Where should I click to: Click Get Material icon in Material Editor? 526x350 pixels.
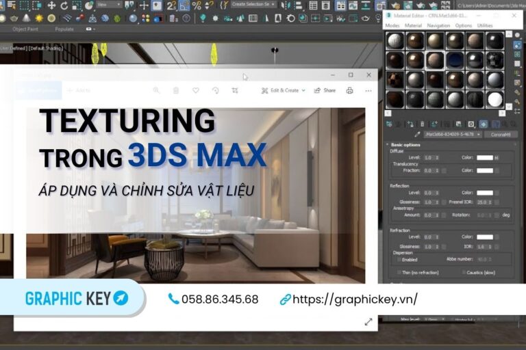[389, 124]
